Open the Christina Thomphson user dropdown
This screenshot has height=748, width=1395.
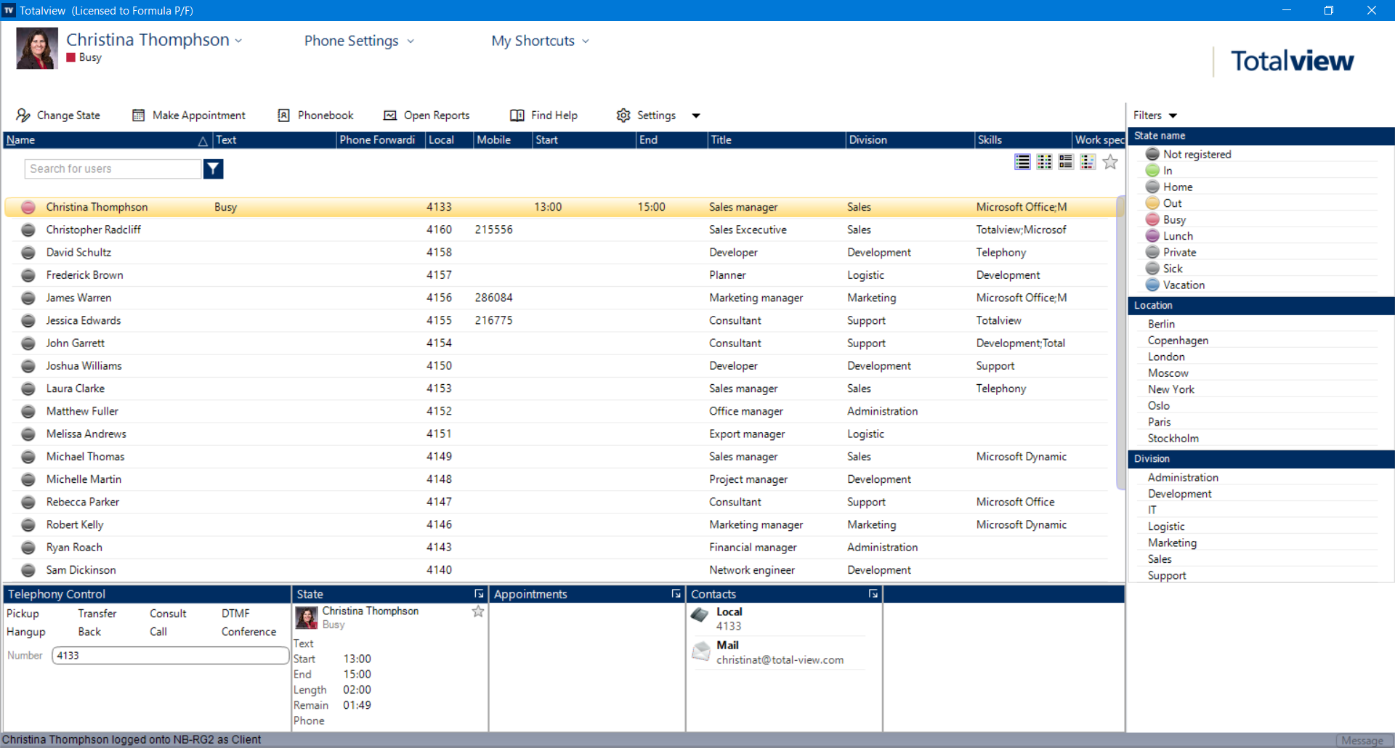click(x=238, y=41)
